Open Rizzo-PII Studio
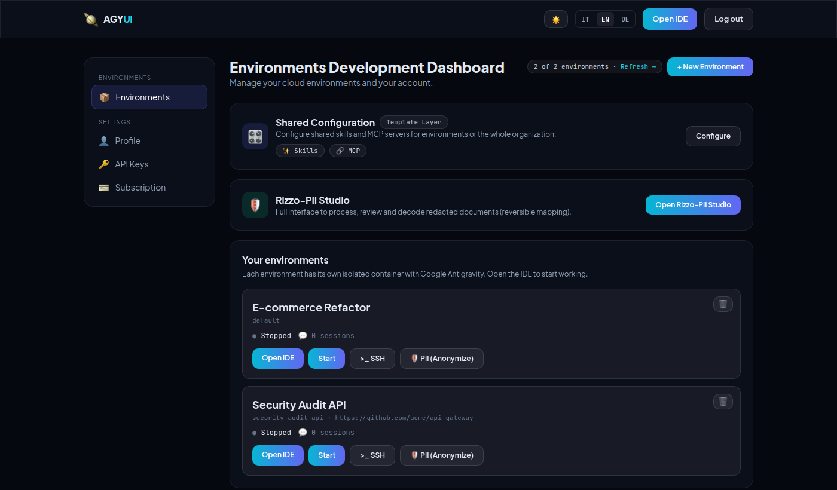 click(693, 205)
